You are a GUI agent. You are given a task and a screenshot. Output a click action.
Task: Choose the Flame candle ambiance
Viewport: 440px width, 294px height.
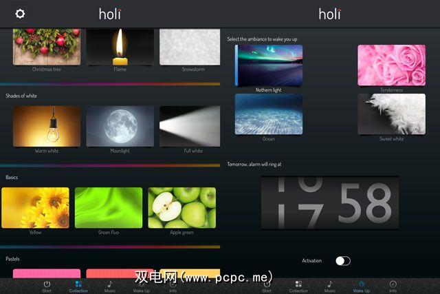click(x=120, y=47)
